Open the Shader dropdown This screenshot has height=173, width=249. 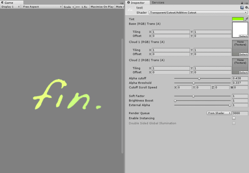click(198, 13)
